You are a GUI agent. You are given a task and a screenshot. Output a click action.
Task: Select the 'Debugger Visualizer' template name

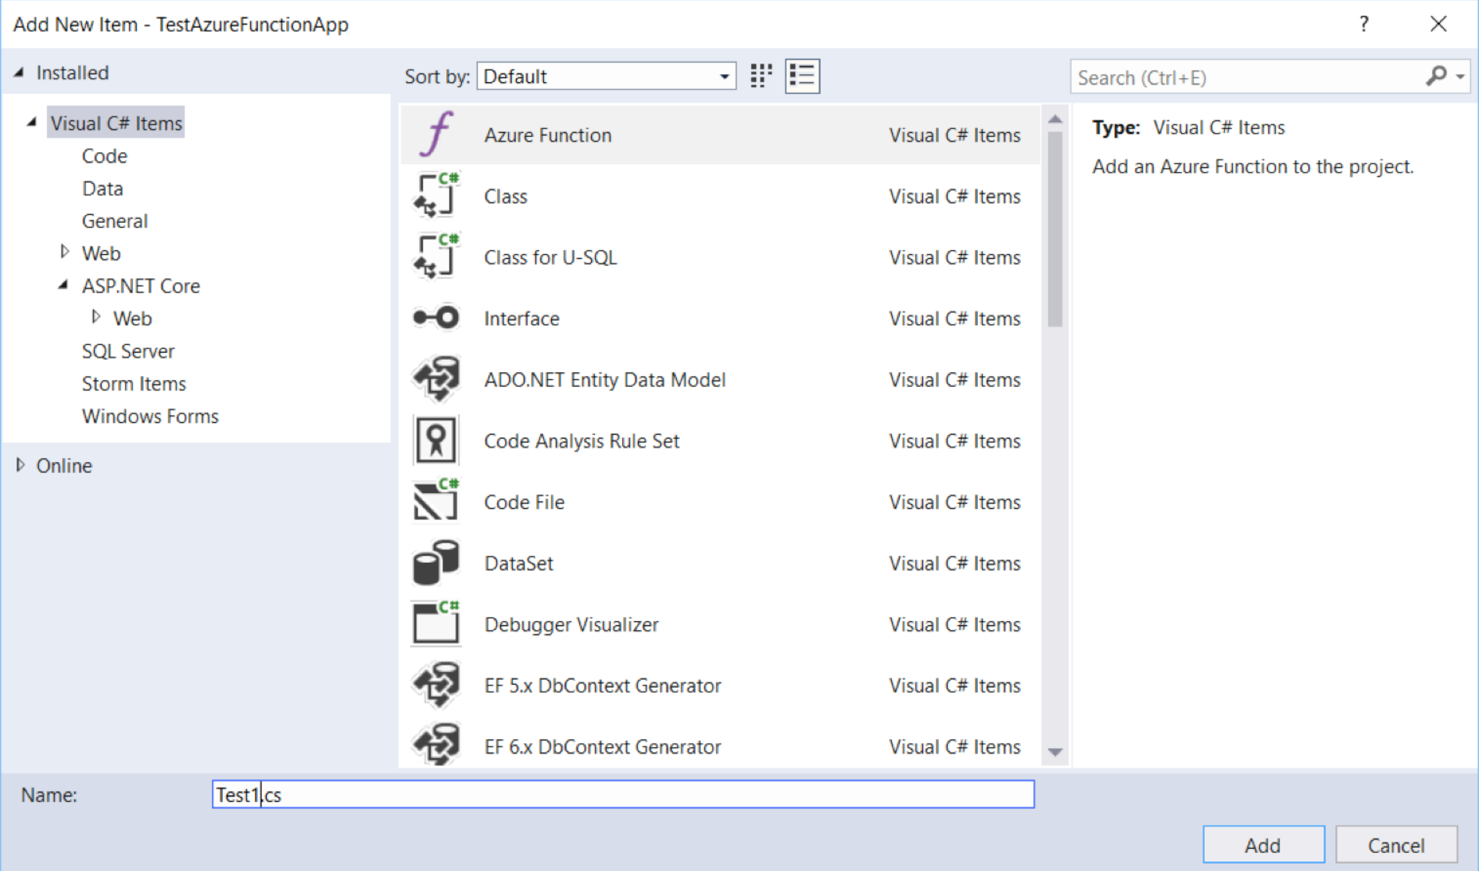(x=571, y=624)
